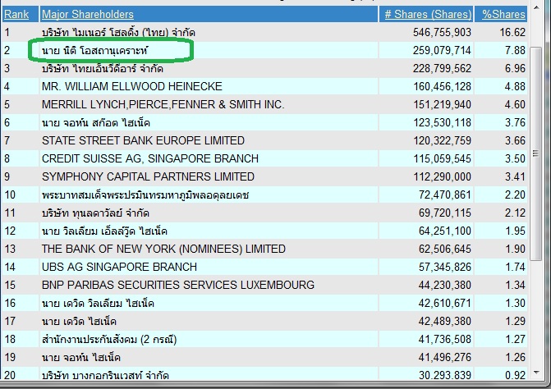551x389 pixels.
Task: Click percentage value 16.62
Action: [512, 32]
